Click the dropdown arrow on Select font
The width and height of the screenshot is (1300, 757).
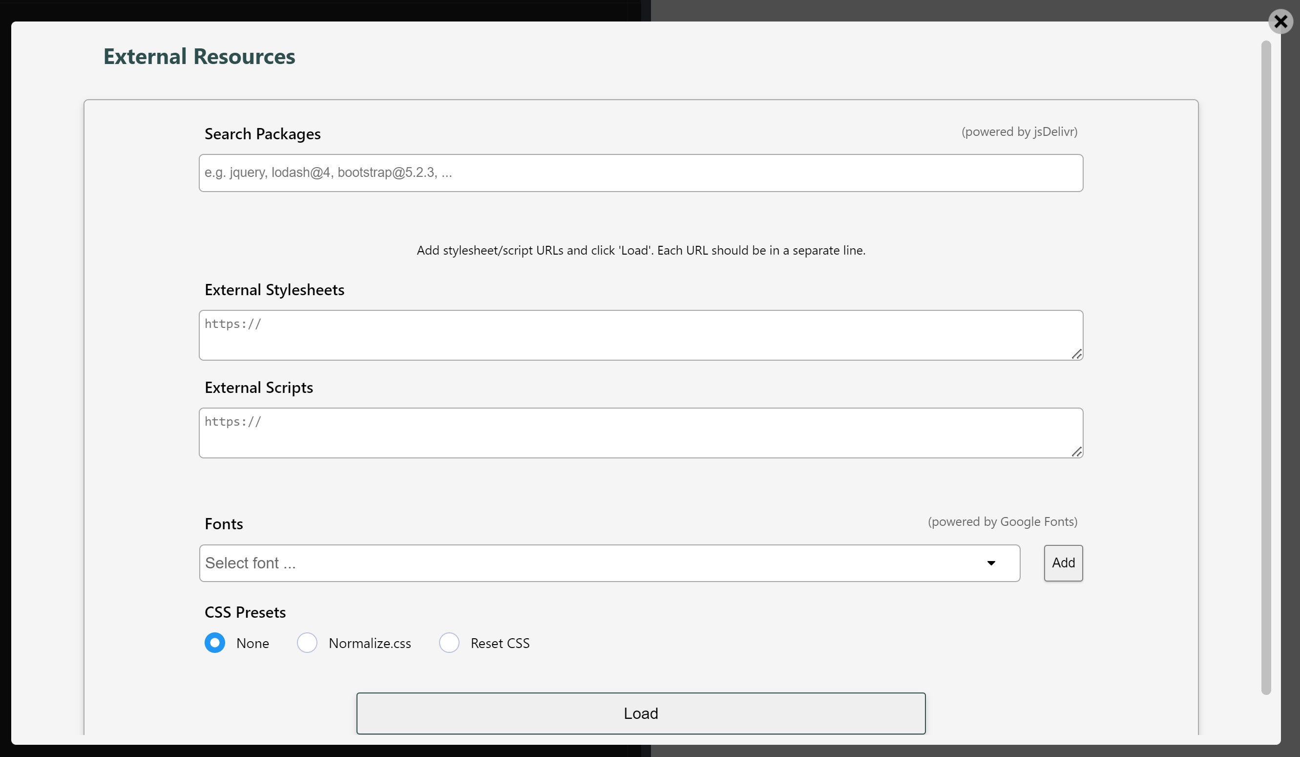(991, 563)
